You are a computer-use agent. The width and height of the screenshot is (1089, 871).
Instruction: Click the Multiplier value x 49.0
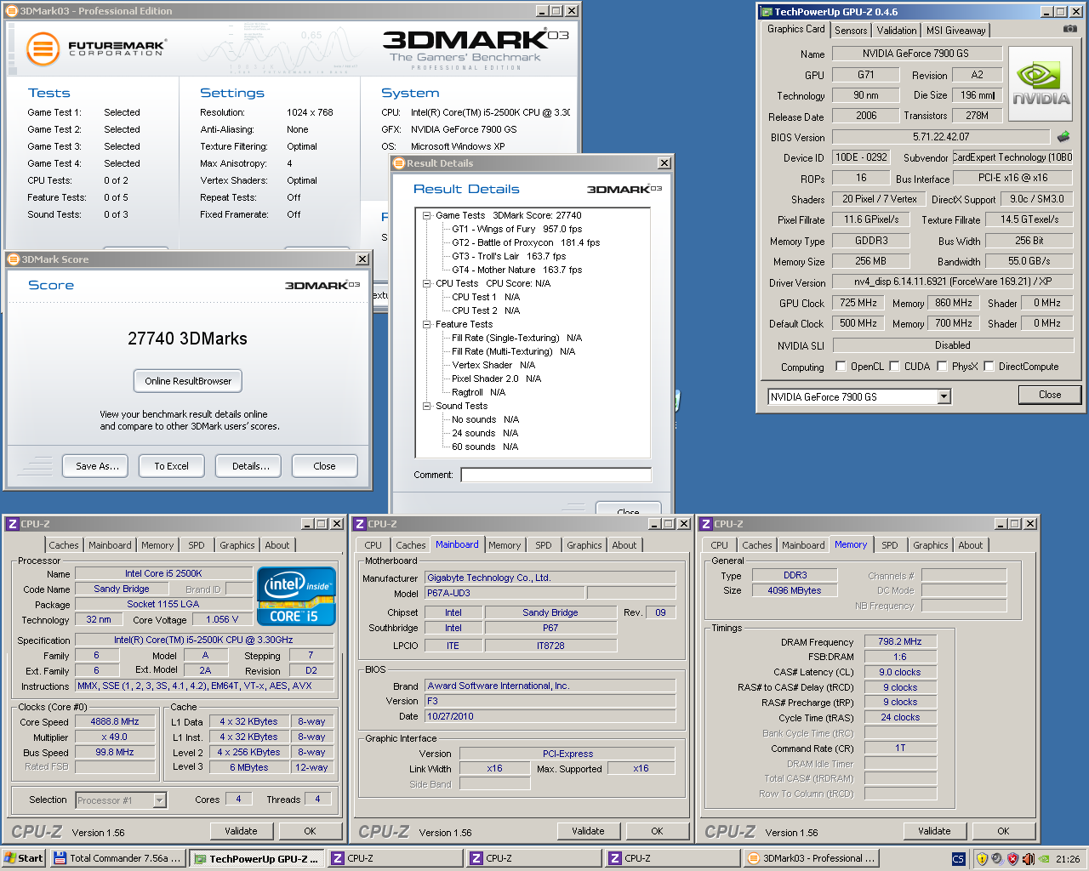pos(115,737)
